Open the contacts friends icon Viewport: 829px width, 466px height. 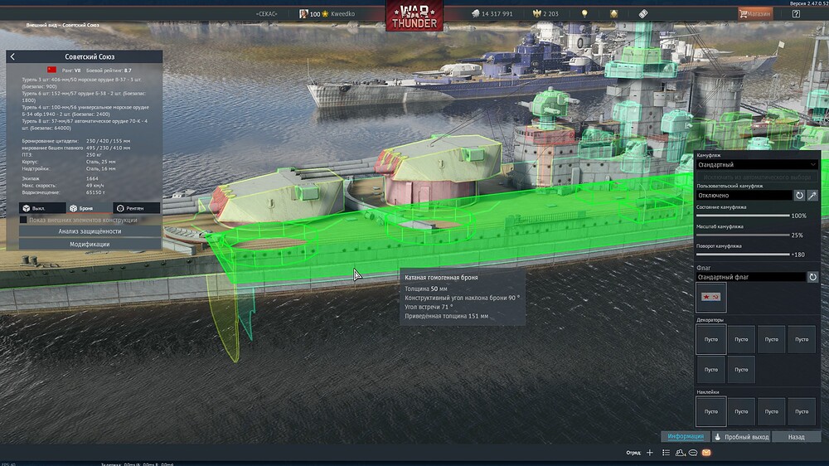[680, 453]
